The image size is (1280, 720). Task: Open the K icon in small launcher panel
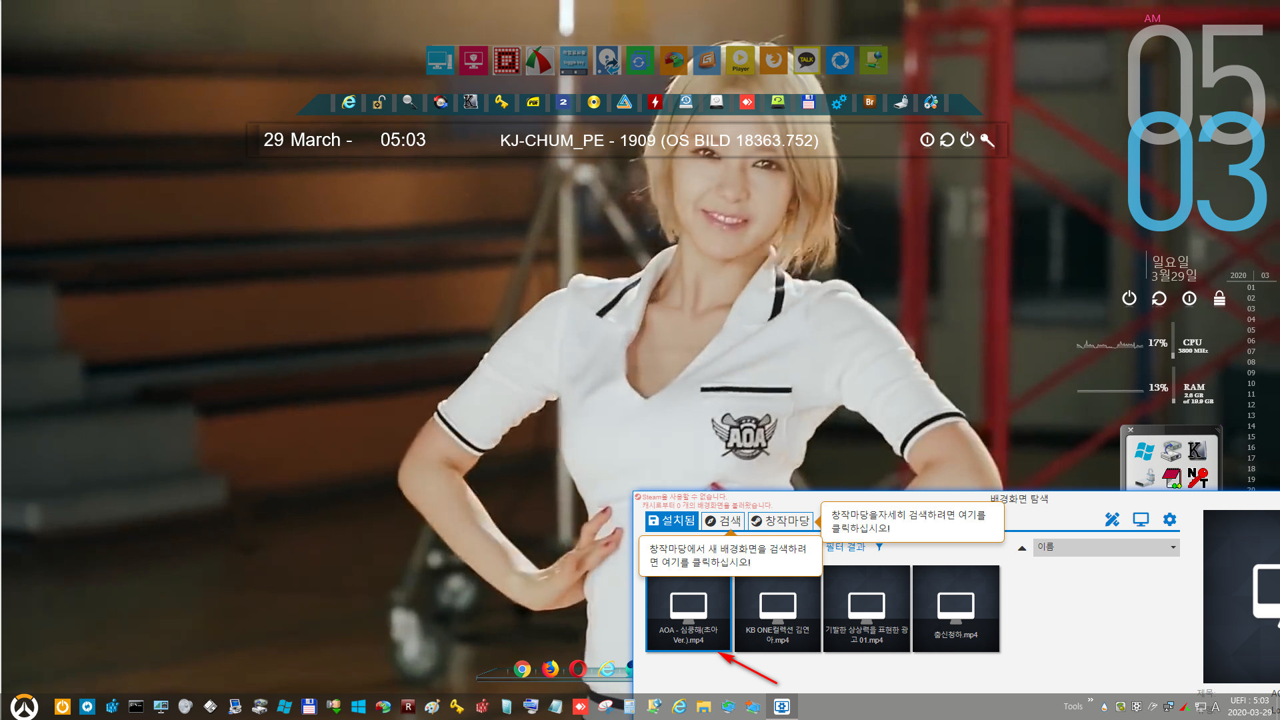point(1197,451)
